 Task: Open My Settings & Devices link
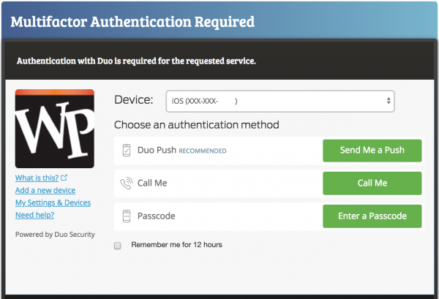click(x=53, y=203)
